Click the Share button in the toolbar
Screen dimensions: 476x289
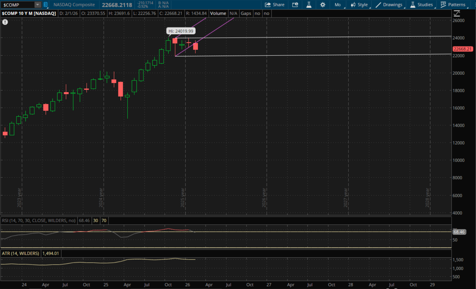(275, 5)
